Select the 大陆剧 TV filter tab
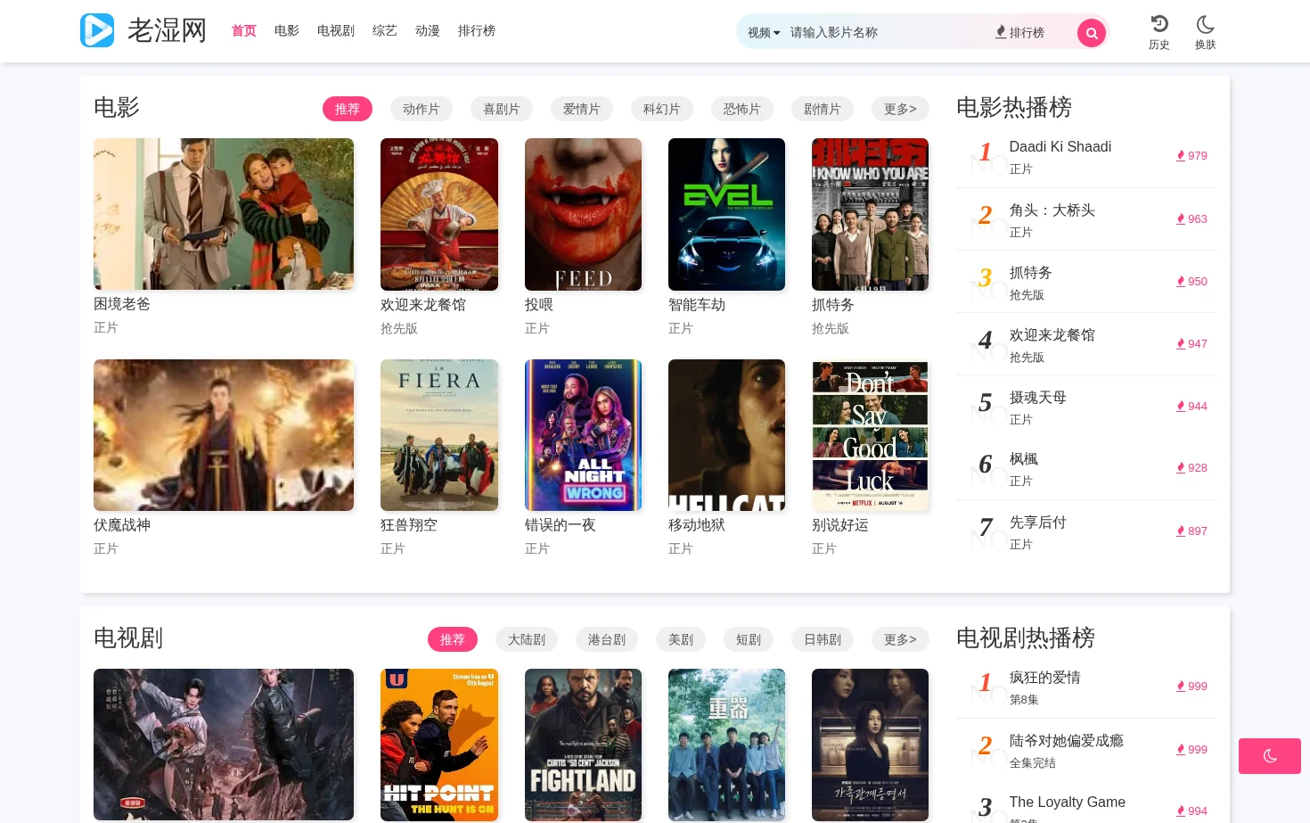 click(527, 639)
